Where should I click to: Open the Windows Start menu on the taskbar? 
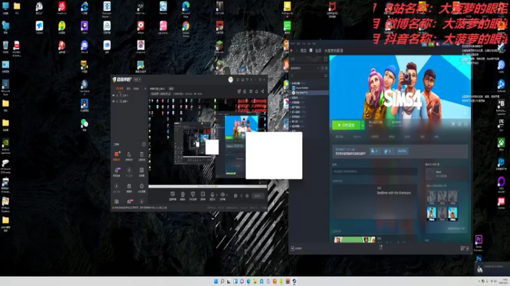coord(215,282)
